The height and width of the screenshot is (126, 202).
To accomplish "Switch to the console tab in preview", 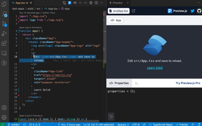I will click(x=137, y=83).
